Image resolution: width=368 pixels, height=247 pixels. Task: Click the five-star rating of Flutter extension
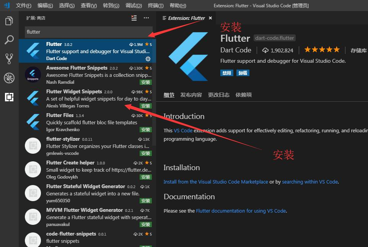pos(322,49)
